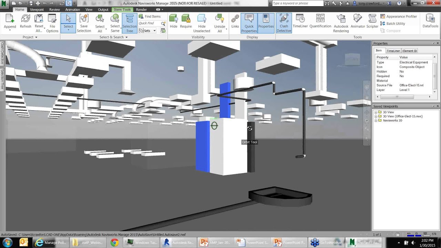The height and width of the screenshot is (248, 441).
Task: Click the taskbar clock showing 2:02 PM
Action: coord(427,242)
